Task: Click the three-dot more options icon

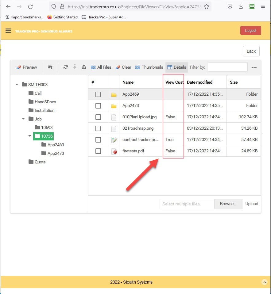Action: click(x=254, y=67)
